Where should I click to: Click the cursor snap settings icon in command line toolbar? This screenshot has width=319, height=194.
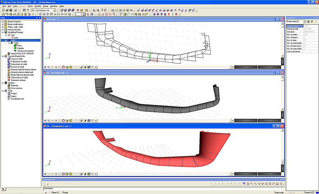tap(244, 184)
